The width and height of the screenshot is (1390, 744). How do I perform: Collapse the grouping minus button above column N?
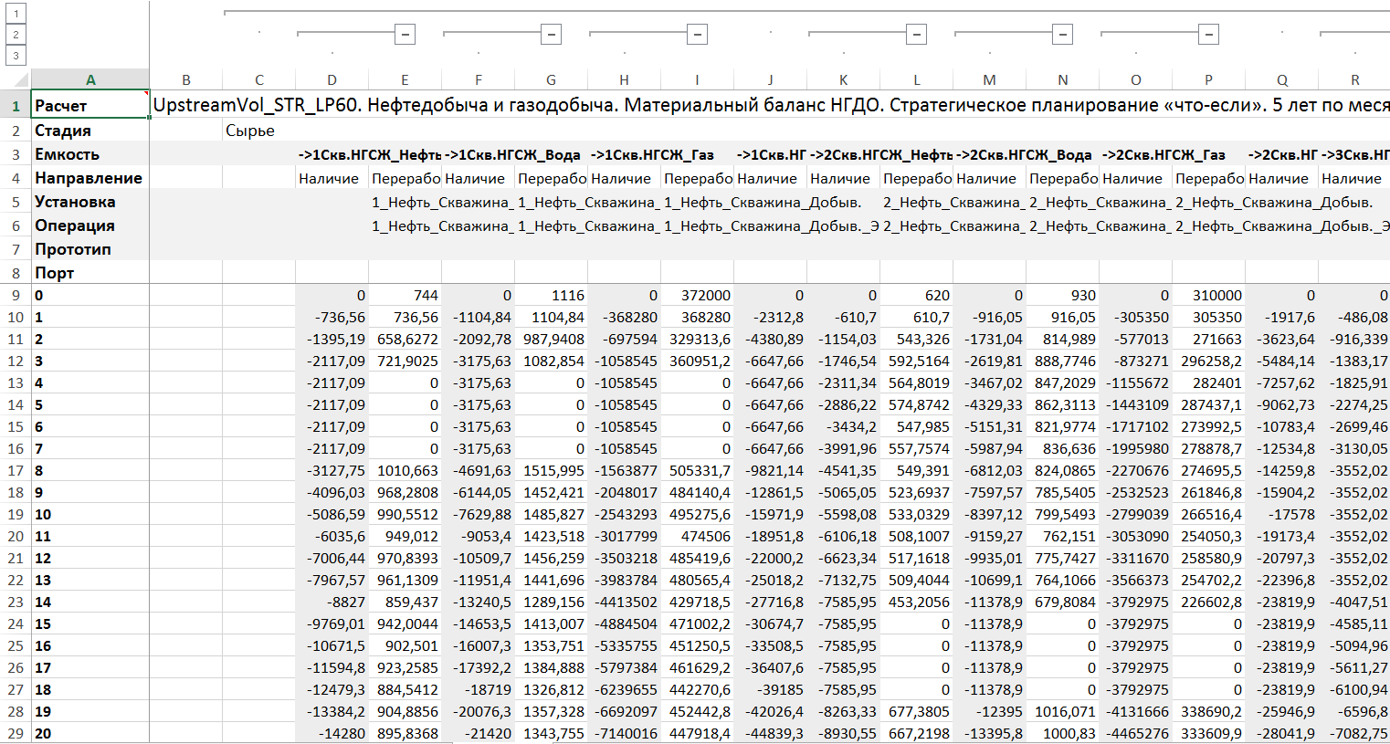[1062, 35]
